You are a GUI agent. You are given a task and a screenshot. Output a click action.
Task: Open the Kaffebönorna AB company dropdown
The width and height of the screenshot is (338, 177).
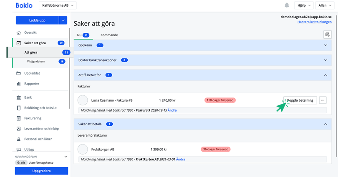(58, 5)
